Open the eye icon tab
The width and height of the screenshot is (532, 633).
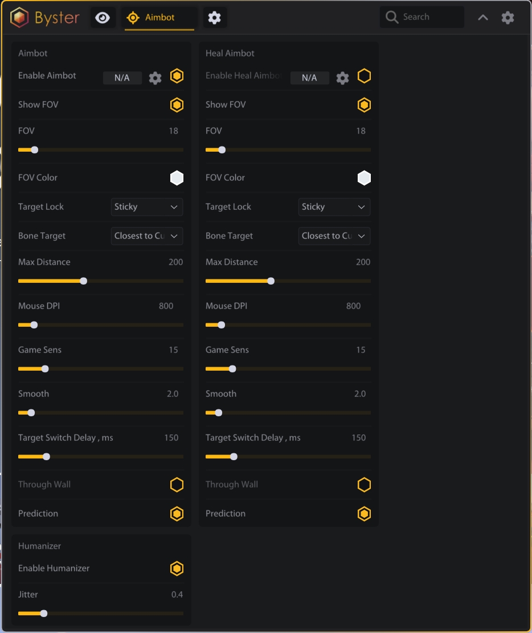(103, 18)
